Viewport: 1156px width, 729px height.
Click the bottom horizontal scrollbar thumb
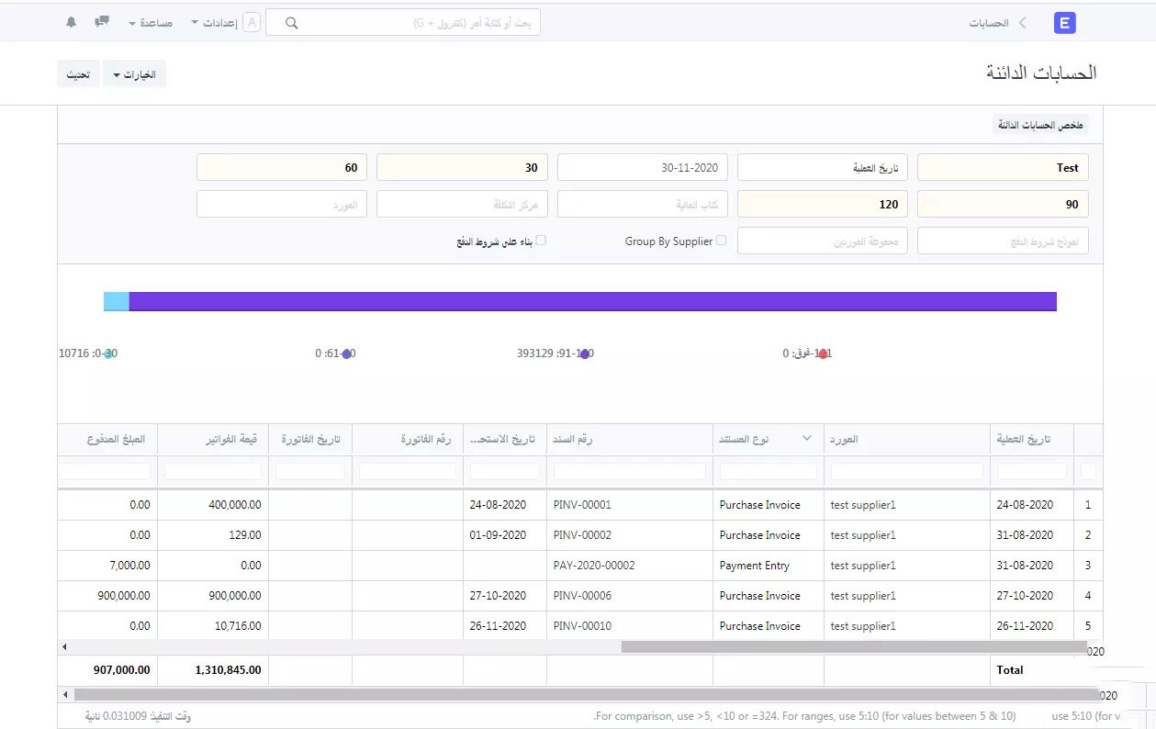coord(586,695)
